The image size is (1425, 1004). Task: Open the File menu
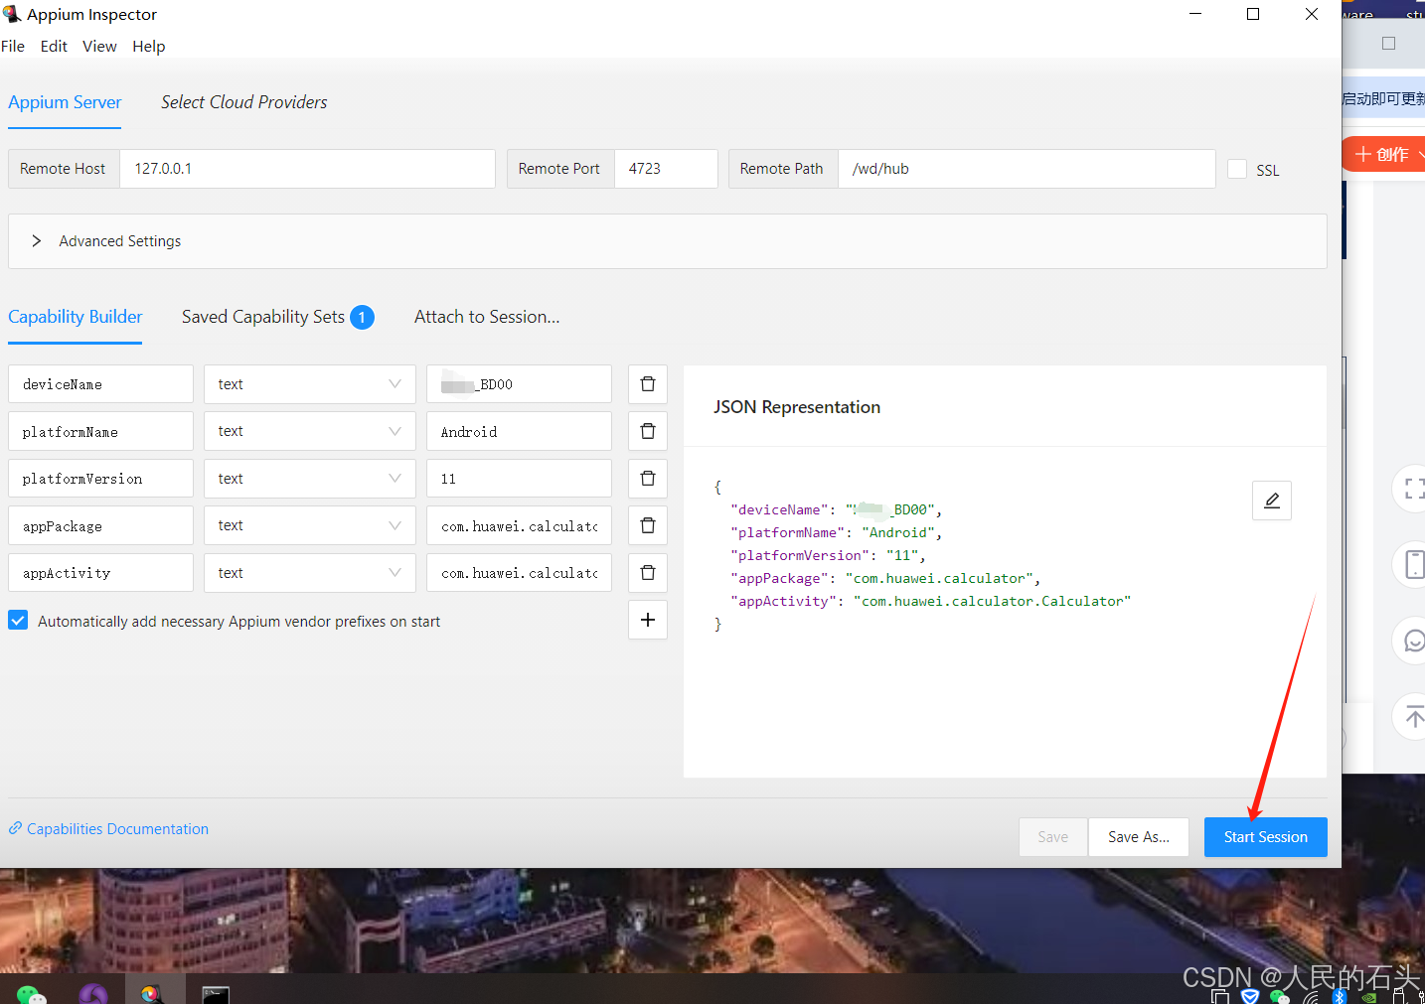point(13,47)
